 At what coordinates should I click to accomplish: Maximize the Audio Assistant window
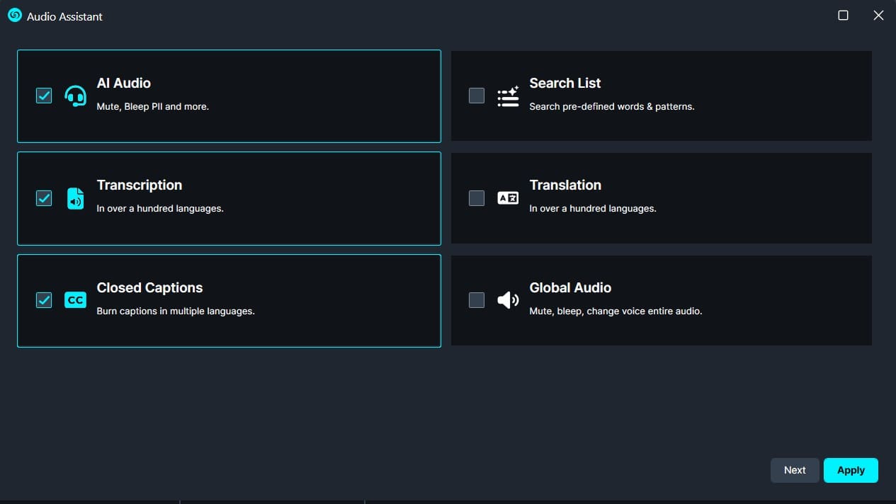point(843,16)
